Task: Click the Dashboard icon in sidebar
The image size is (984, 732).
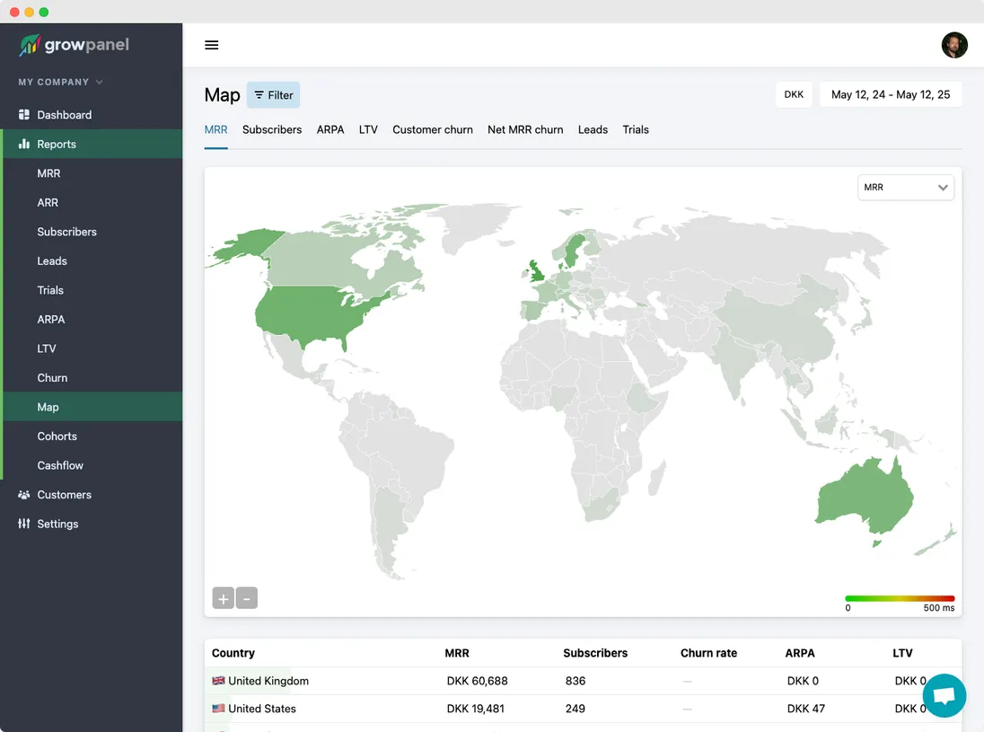Action: pos(24,115)
